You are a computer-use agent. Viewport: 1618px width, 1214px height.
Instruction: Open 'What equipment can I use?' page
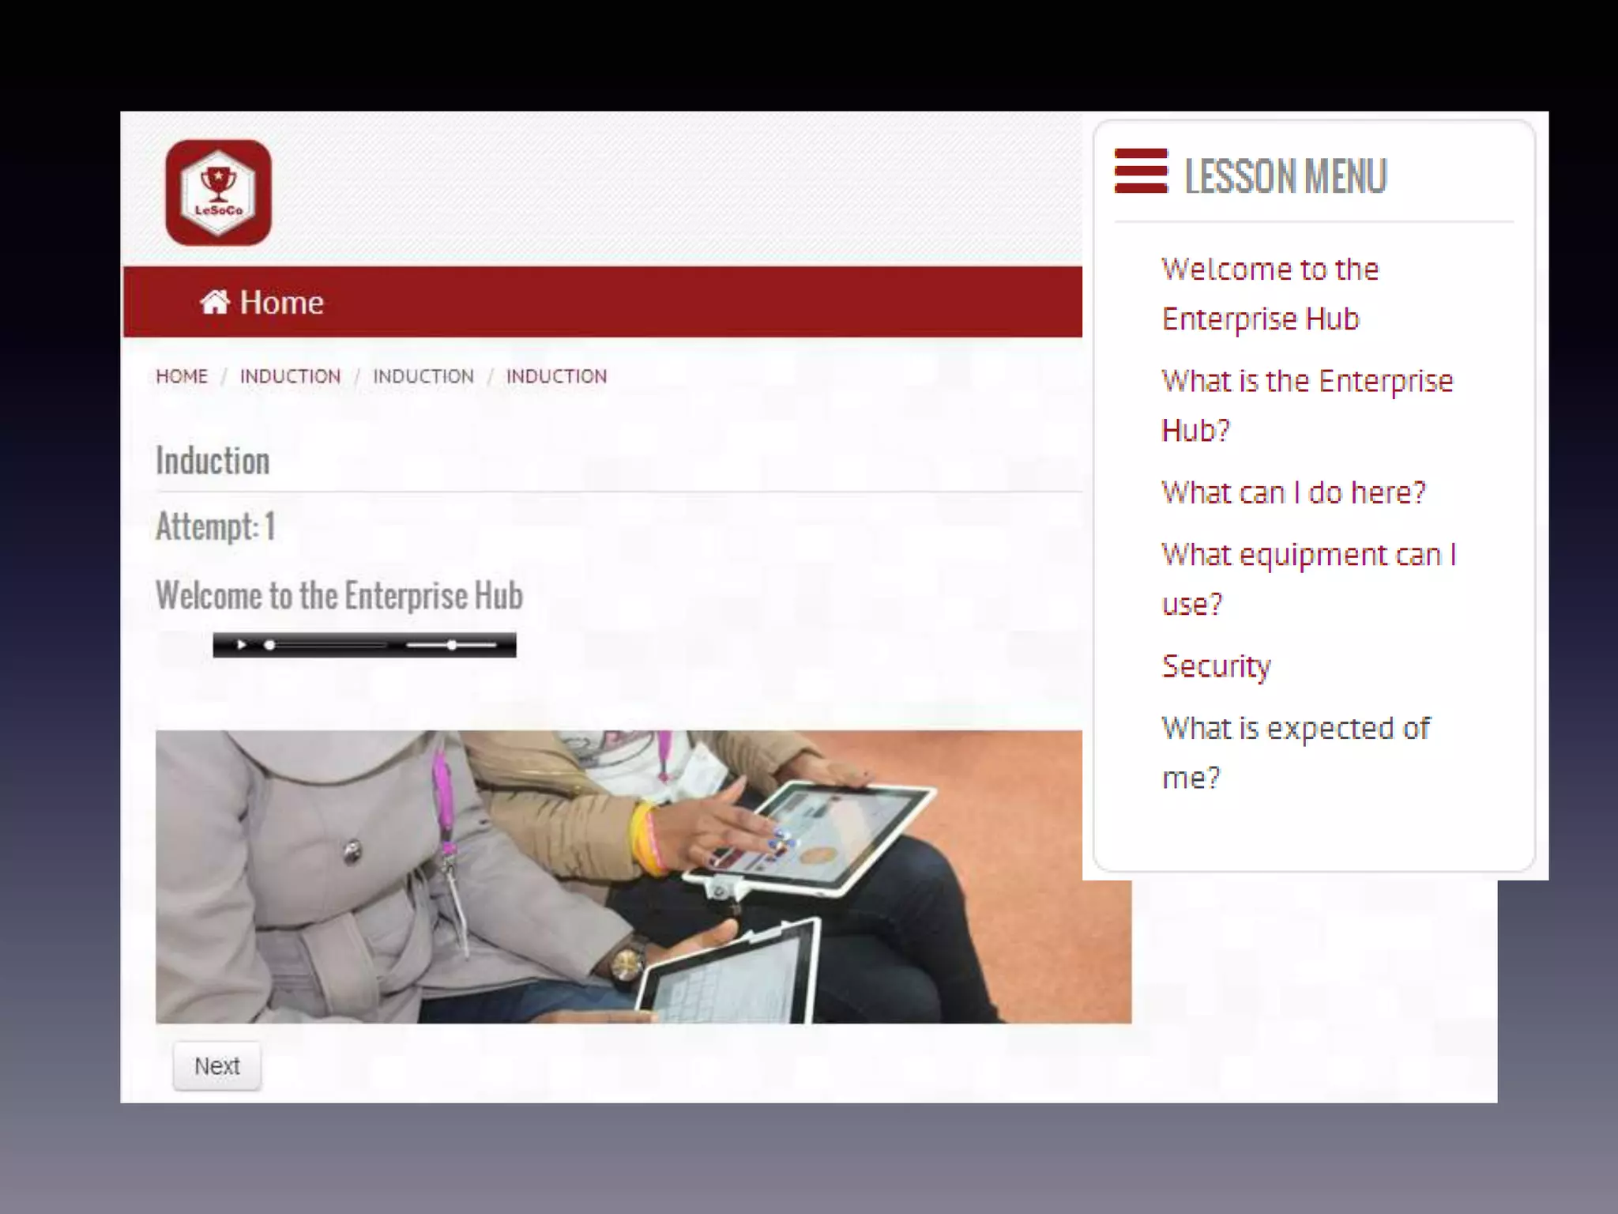(x=1308, y=579)
